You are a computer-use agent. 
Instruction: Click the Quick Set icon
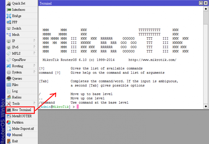[x=9, y=3]
